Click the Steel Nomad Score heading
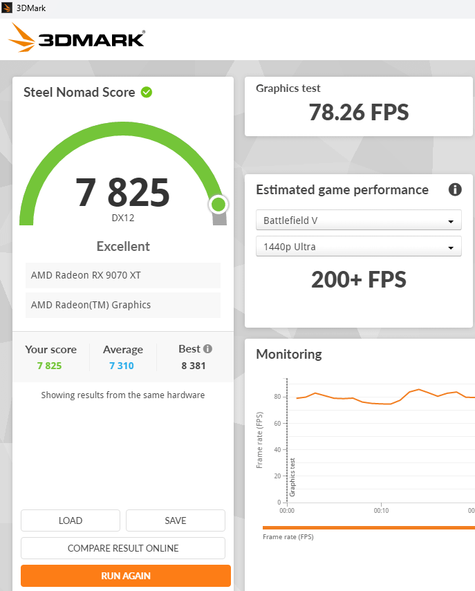The height and width of the screenshot is (591, 475). click(79, 93)
